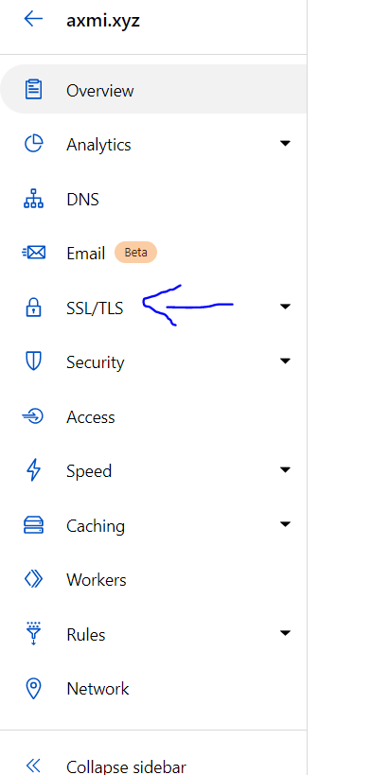389x775 pixels.
Task: Expand the Security section arrow
Action: click(x=285, y=361)
